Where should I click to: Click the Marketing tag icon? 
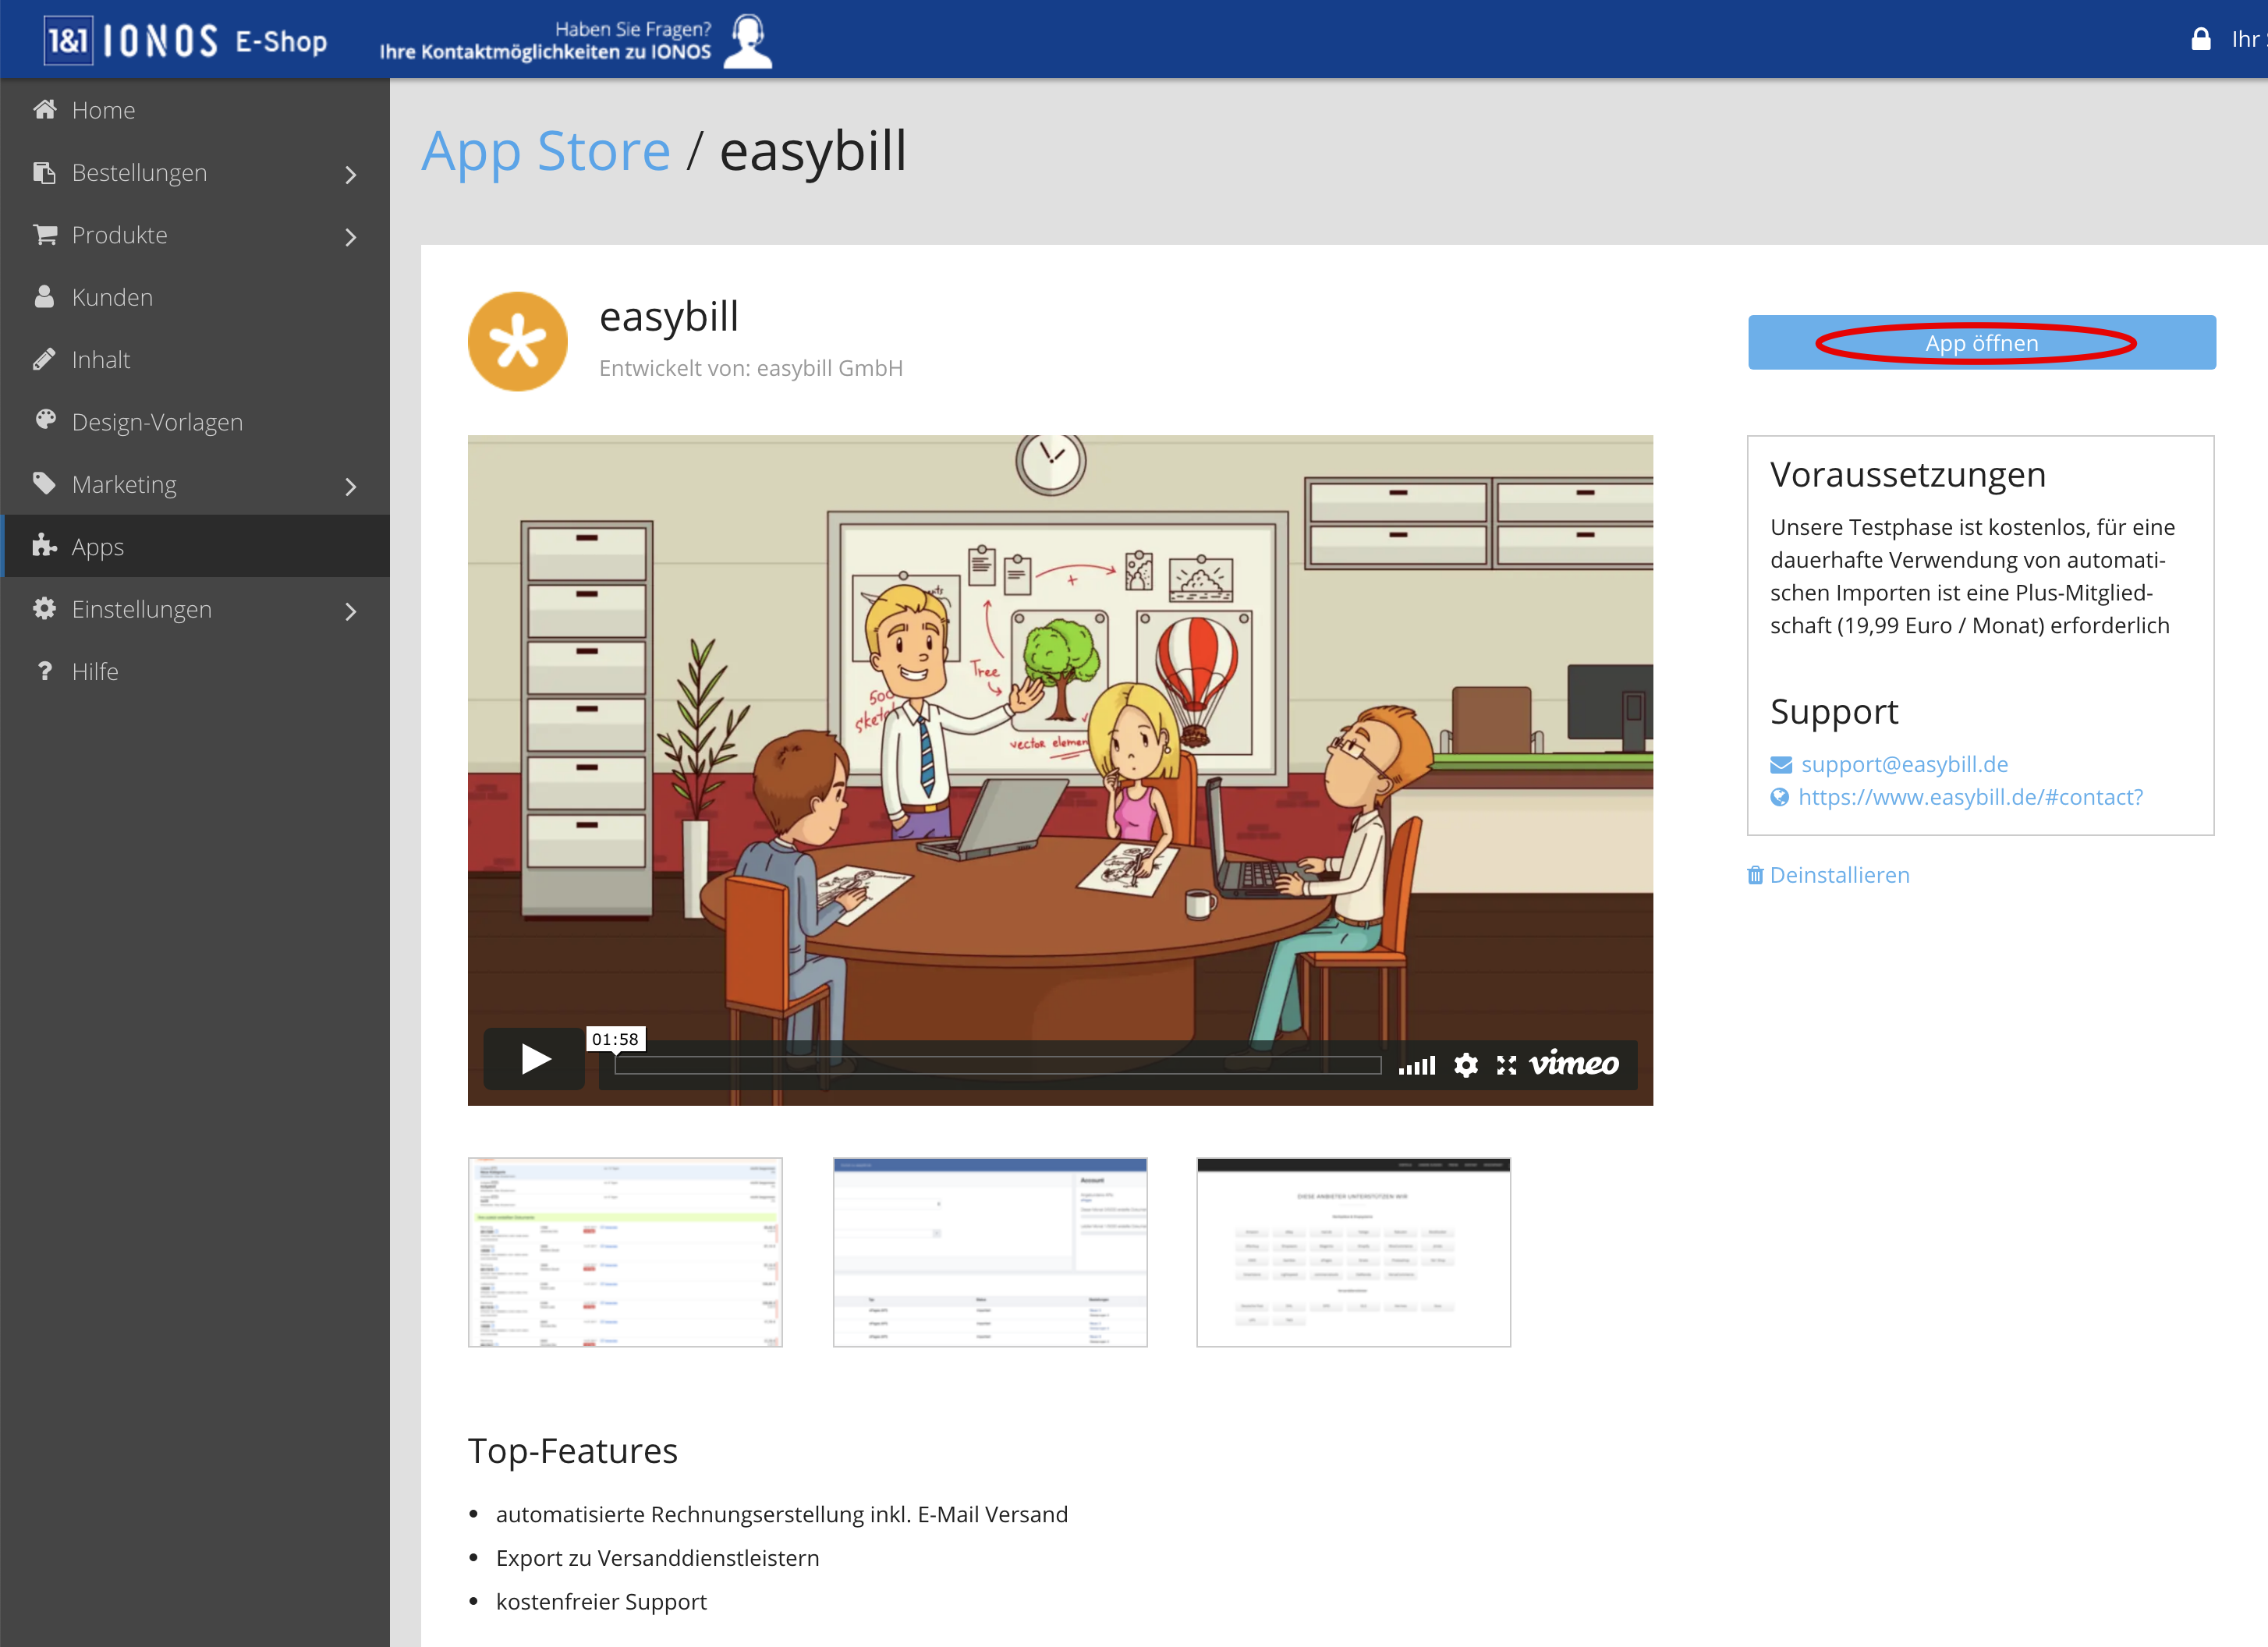(x=45, y=484)
